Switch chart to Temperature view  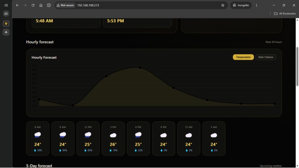tap(243, 57)
